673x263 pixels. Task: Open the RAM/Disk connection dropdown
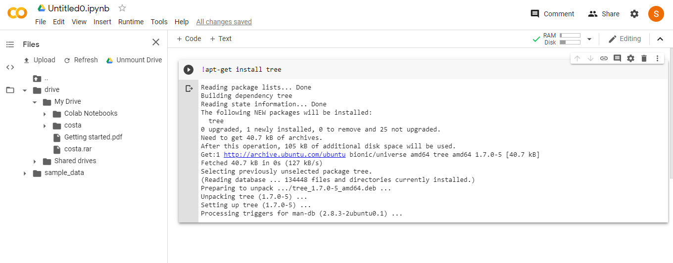pos(589,39)
